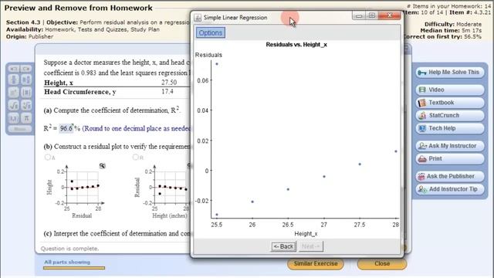Click the 'Head Circumference, y' row header
Image resolution: width=494 pixels, height=278 pixels.
(x=80, y=92)
